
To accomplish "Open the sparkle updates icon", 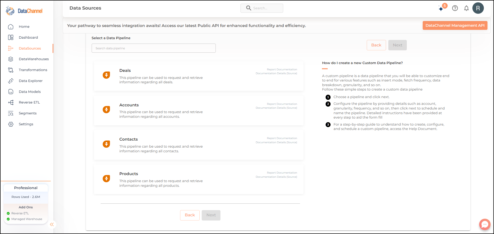I will click(441, 8).
